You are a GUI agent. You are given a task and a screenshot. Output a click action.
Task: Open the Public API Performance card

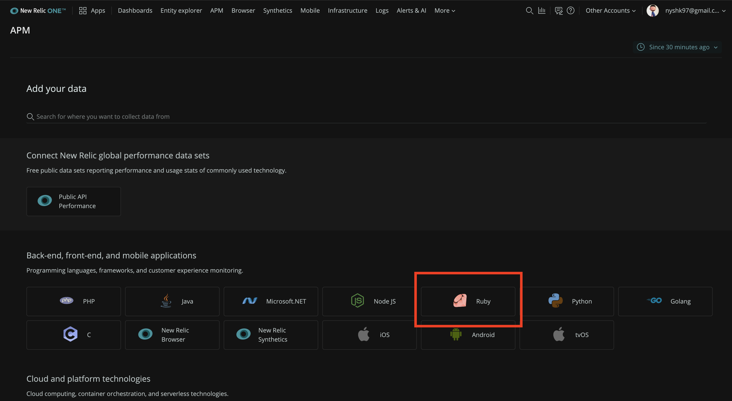74,202
